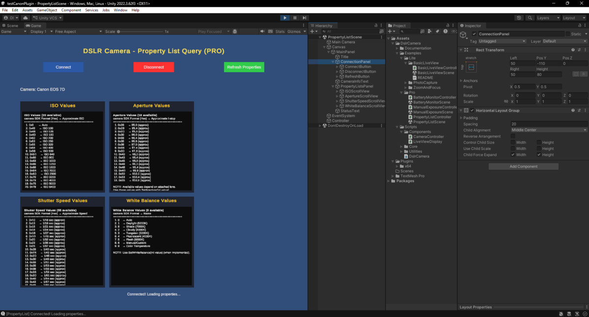Image resolution: width=589 pixels, height=317 pixels.
Task: Toggle Rect Transform raw edit mode R button
Action: 584,74
